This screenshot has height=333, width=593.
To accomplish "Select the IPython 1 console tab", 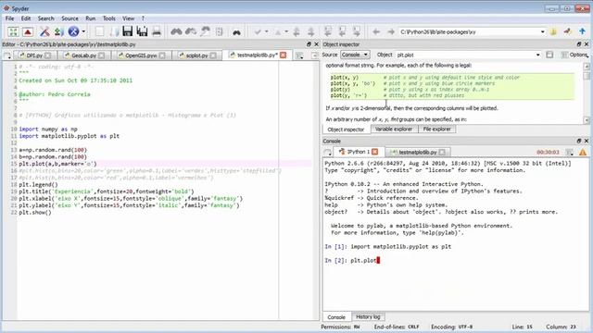I will coord(359,152).
